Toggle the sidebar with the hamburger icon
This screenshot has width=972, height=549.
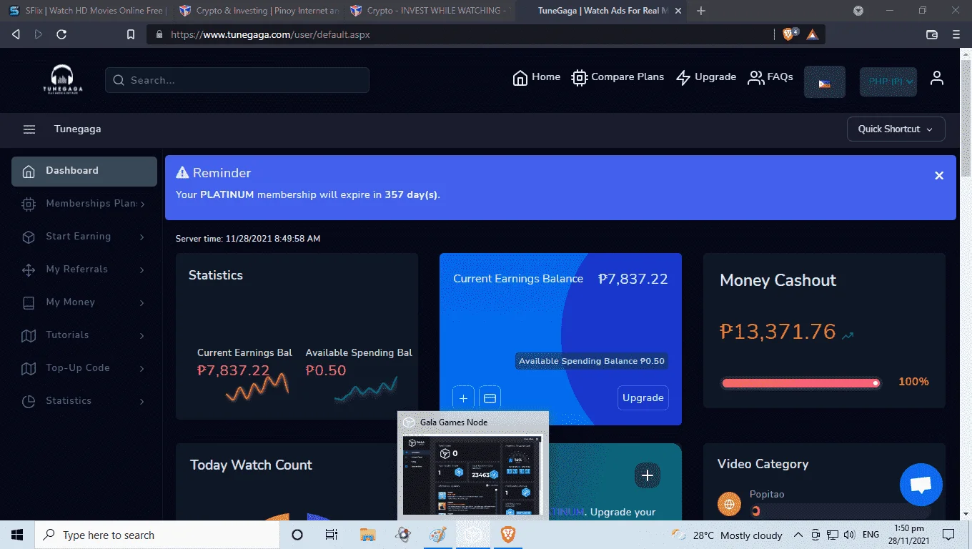[29, 129]
